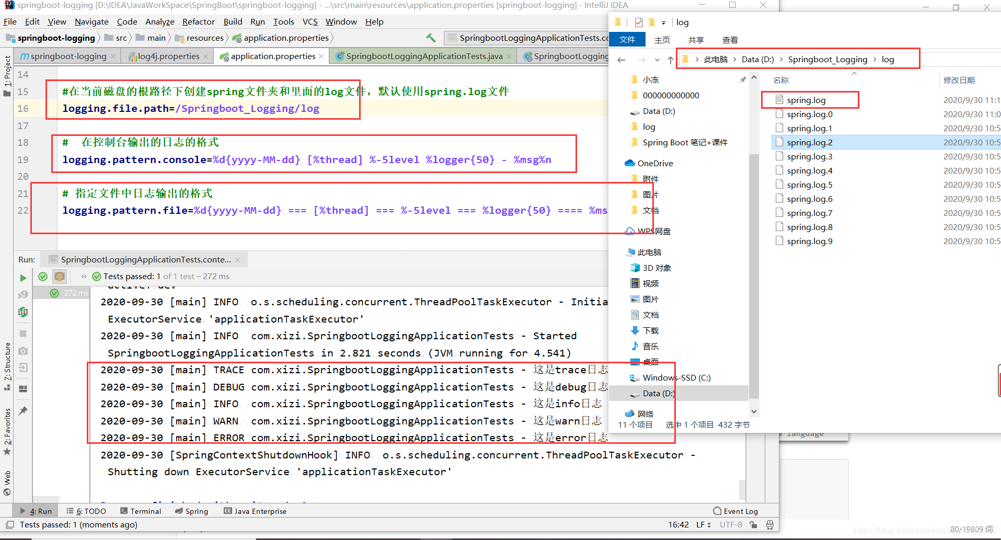
Task: Select the passed test node 272 ms
Action: tap(62, 293)
